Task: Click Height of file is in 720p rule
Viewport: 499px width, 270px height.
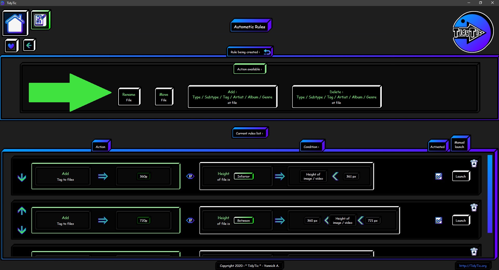Action: pos(224,220)
